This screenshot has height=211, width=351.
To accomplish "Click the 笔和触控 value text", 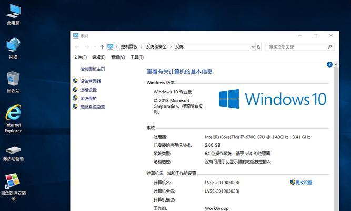I will pyautogui.click(x=238, y=161).
